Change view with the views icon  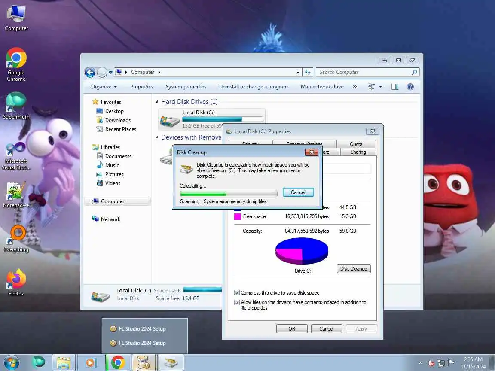(x=371, y=87)
